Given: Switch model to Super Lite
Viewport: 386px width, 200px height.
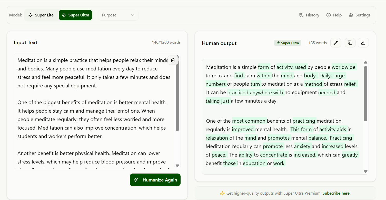Looking at the screenshot, I should [41, 15].
